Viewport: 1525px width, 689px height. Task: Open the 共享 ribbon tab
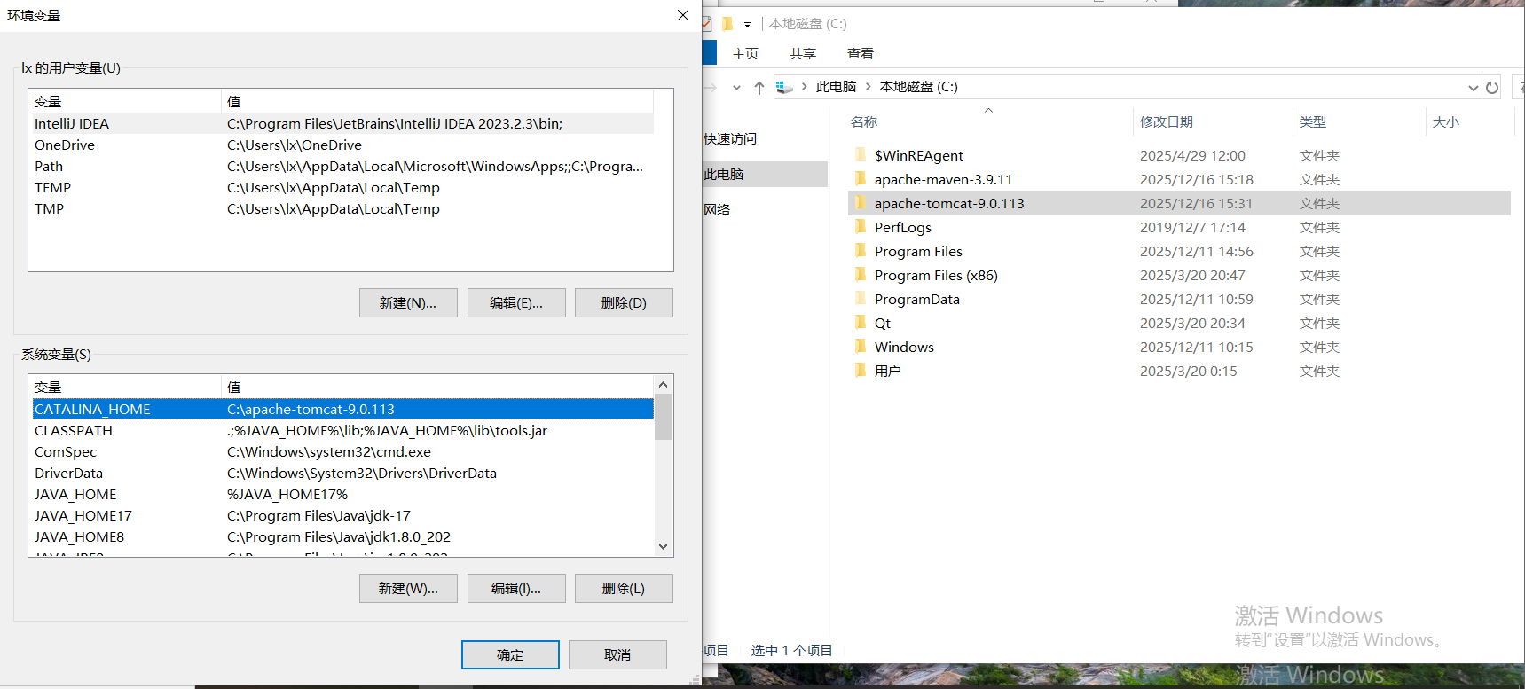tap(803, 53)
